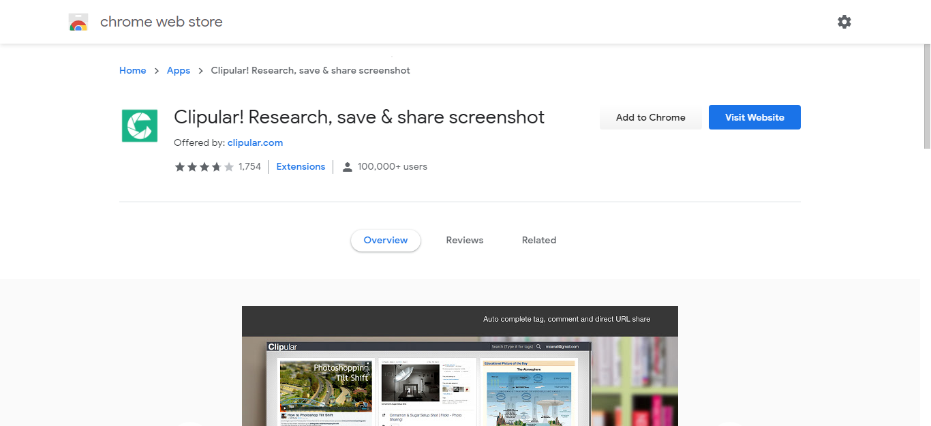This screenshot has width=931, height=426.
Task: Click the chrome web store title text
Action: 162,22
